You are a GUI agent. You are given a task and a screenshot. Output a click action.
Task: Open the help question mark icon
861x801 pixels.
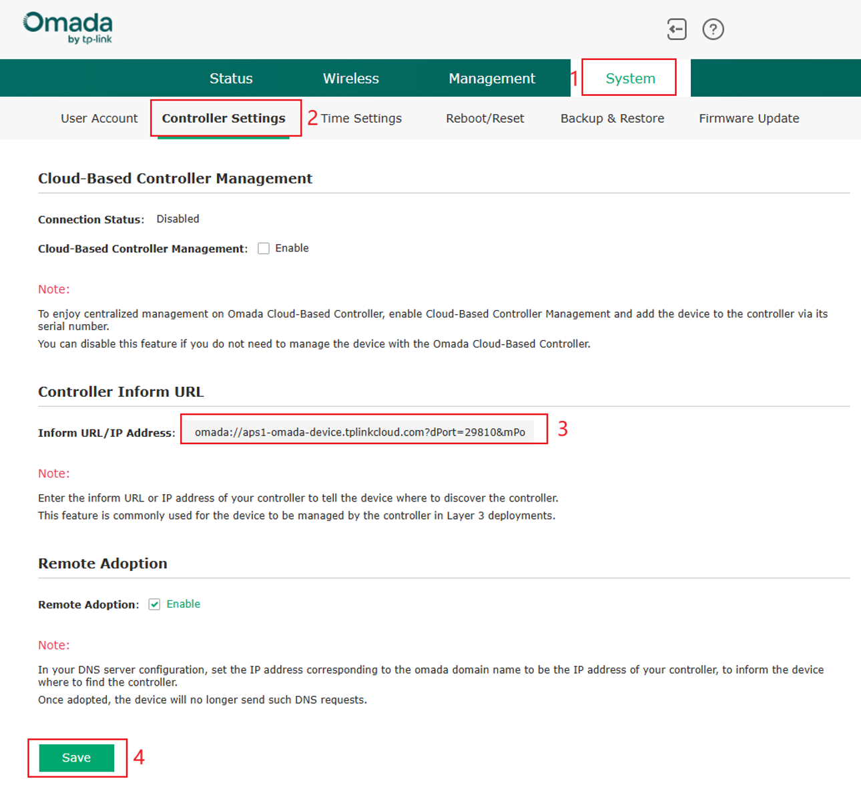713,29
